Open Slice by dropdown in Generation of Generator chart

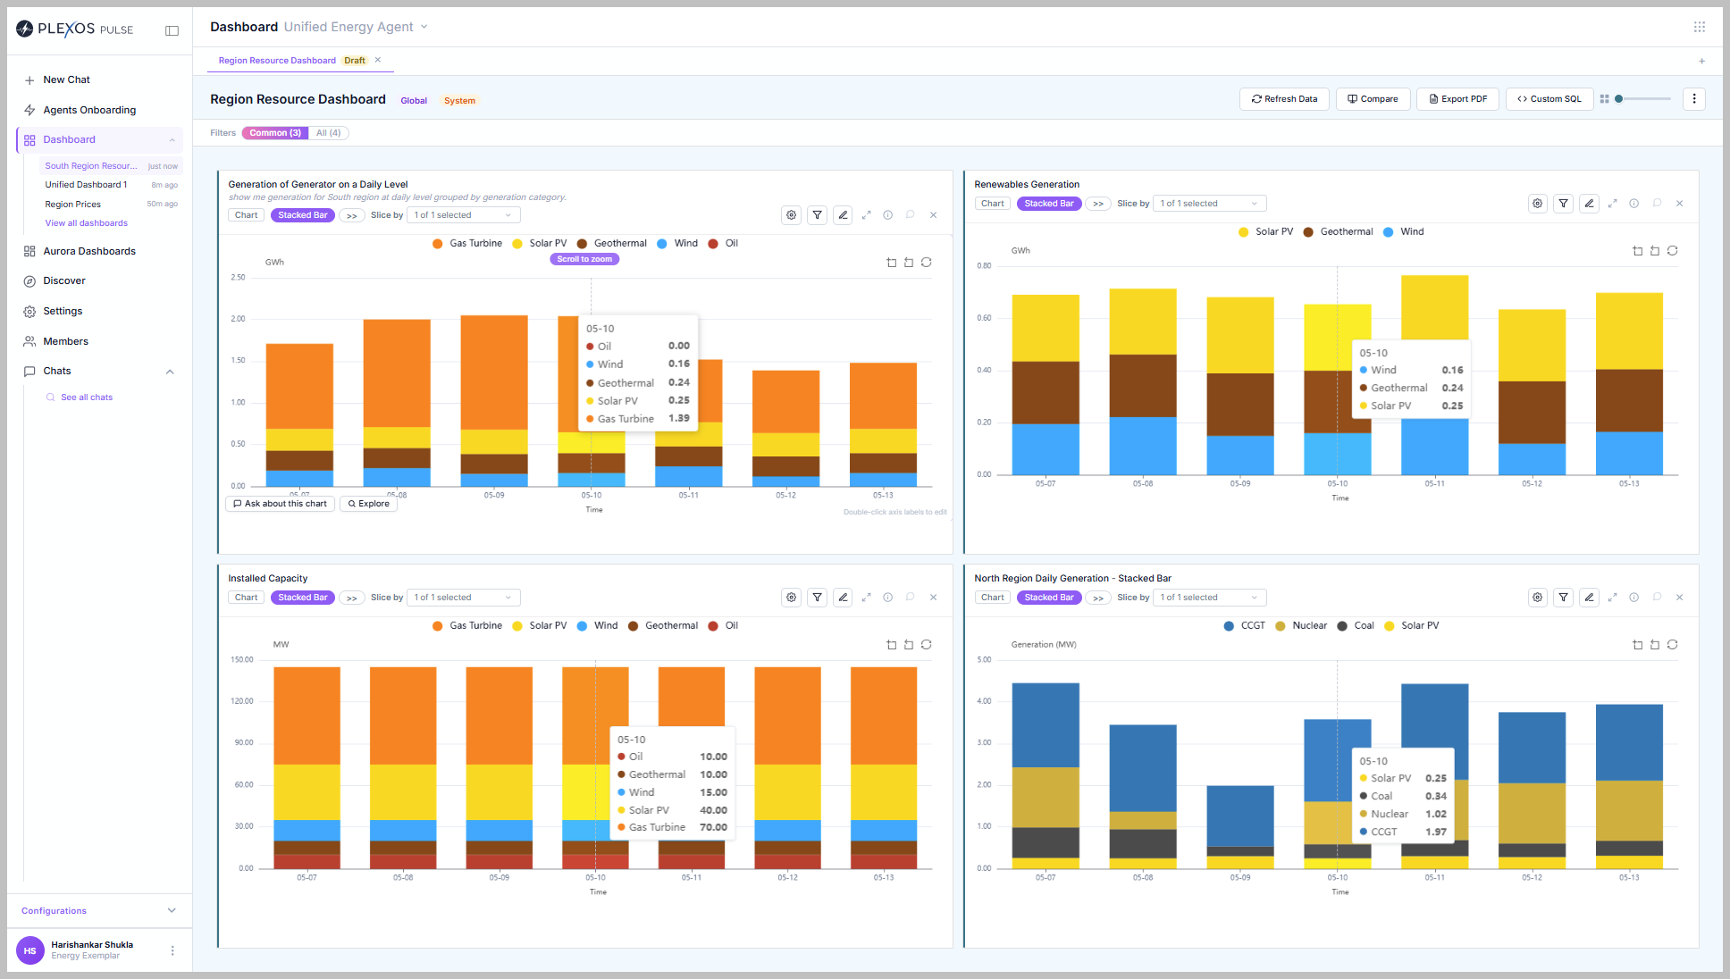pyautogui.click(x=464, y=215)
